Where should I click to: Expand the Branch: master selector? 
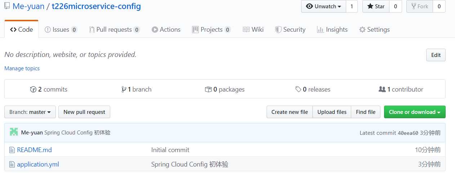(30, 112)
